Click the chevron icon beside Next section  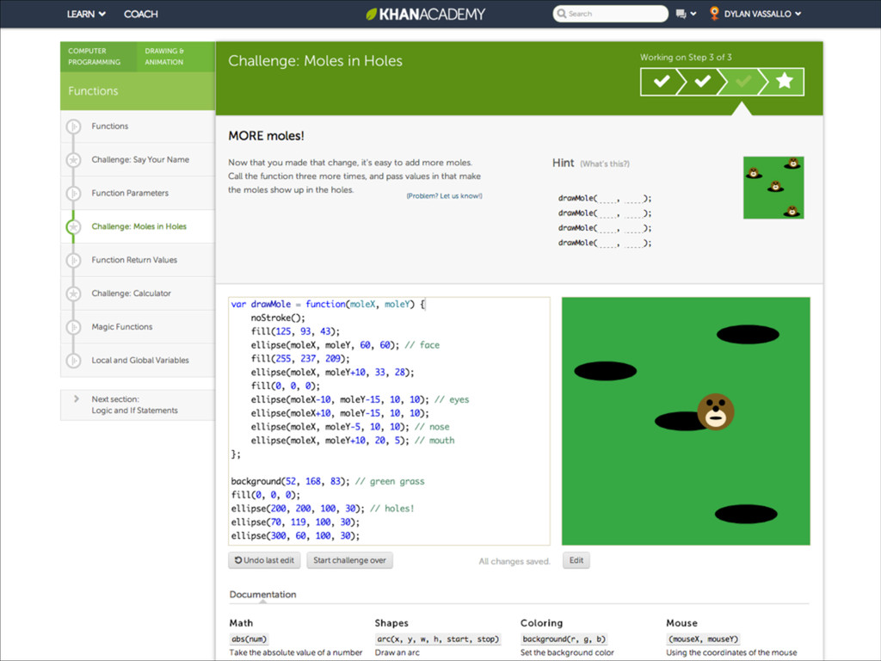click(x=77, y=399)
